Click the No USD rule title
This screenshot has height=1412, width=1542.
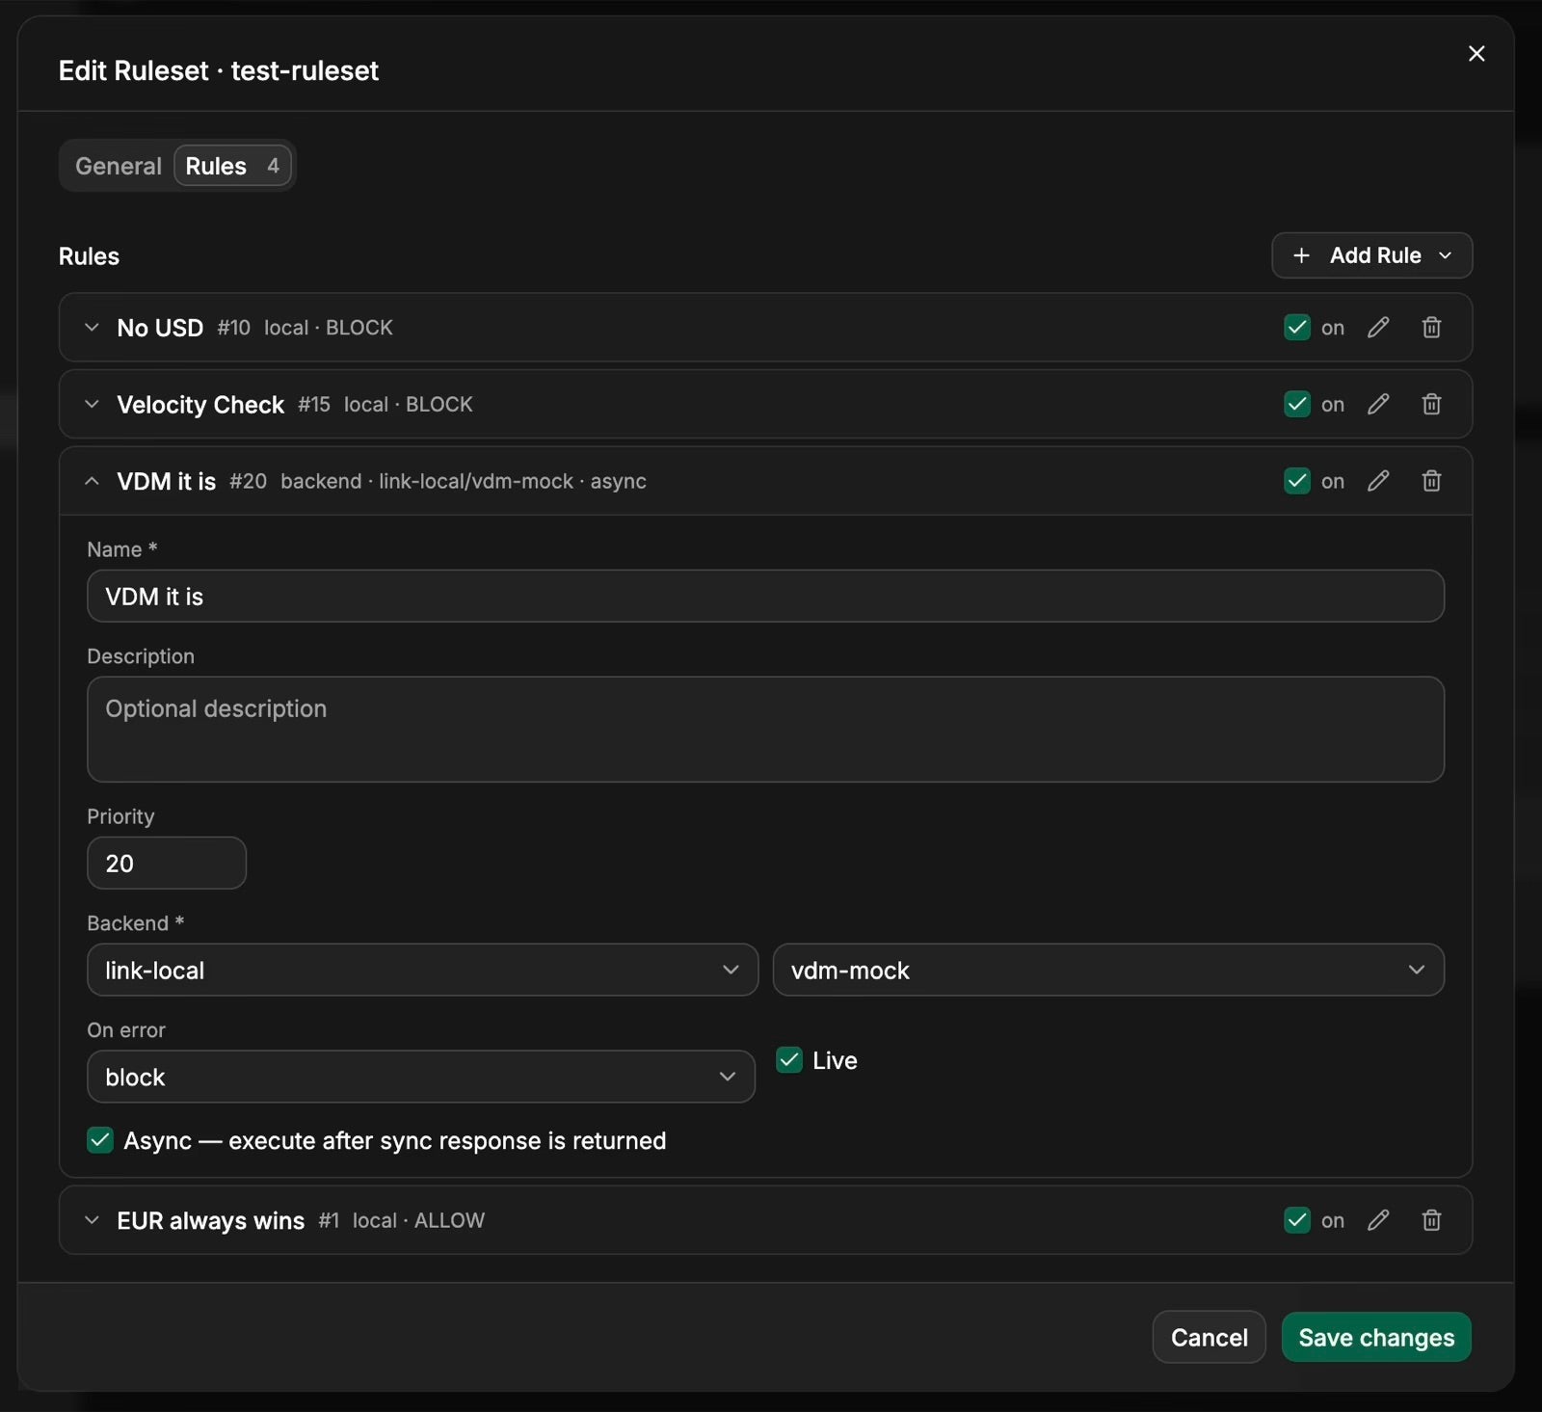coord(160,328)
